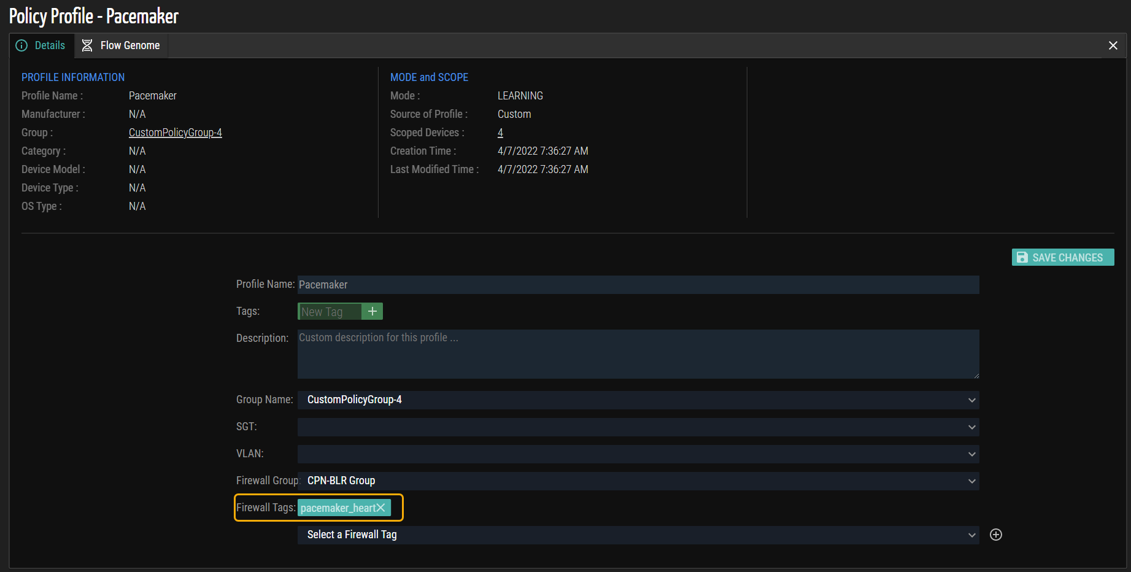Open Select a Firewall Tag dropdown

pyautogui.click(x=971, y=535)
